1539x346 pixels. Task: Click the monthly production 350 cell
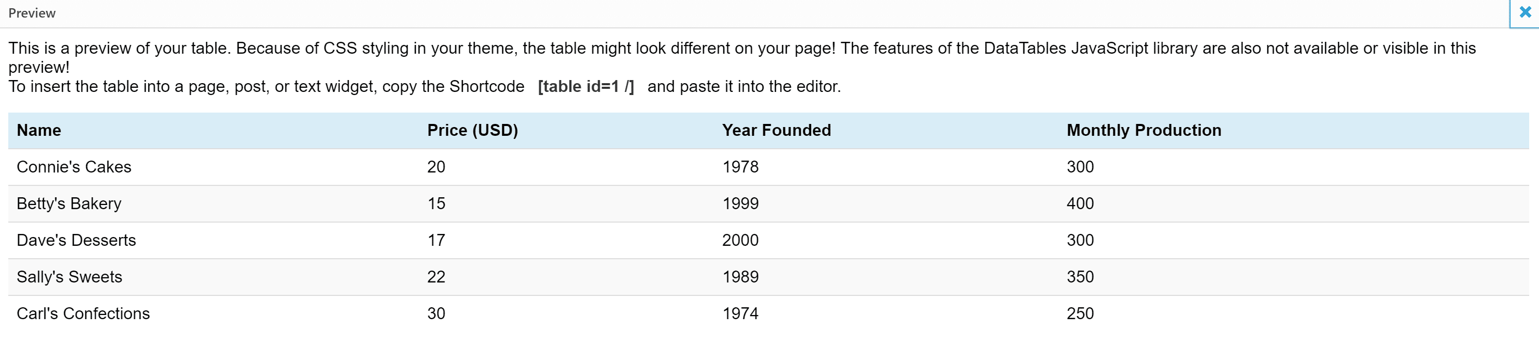(1080, 277)
